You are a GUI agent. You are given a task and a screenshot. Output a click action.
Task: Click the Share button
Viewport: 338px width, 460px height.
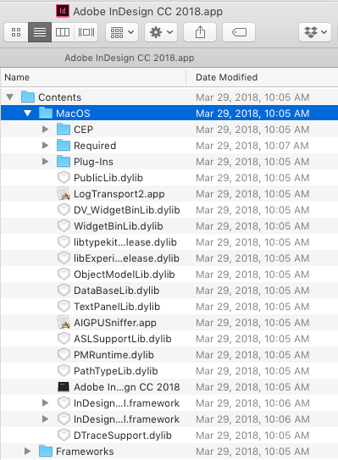tap(200, 32)
